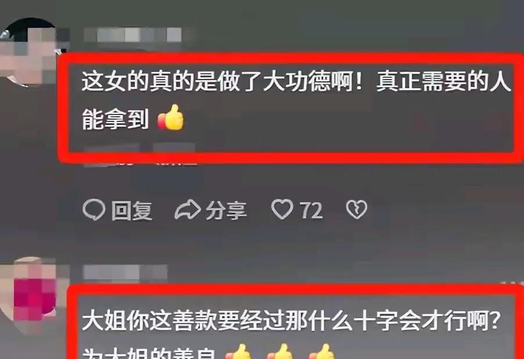The image size is (524, 359).
Task: Open the second commenter's blurred username
Action: tap(125, 272)
